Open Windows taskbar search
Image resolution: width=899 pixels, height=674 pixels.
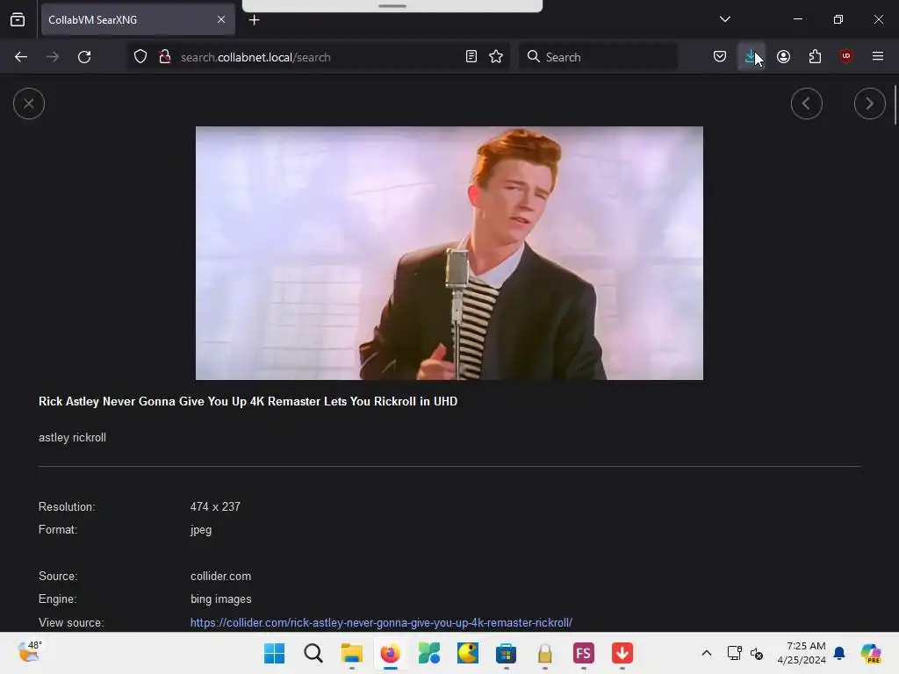[x=313, y=653]
